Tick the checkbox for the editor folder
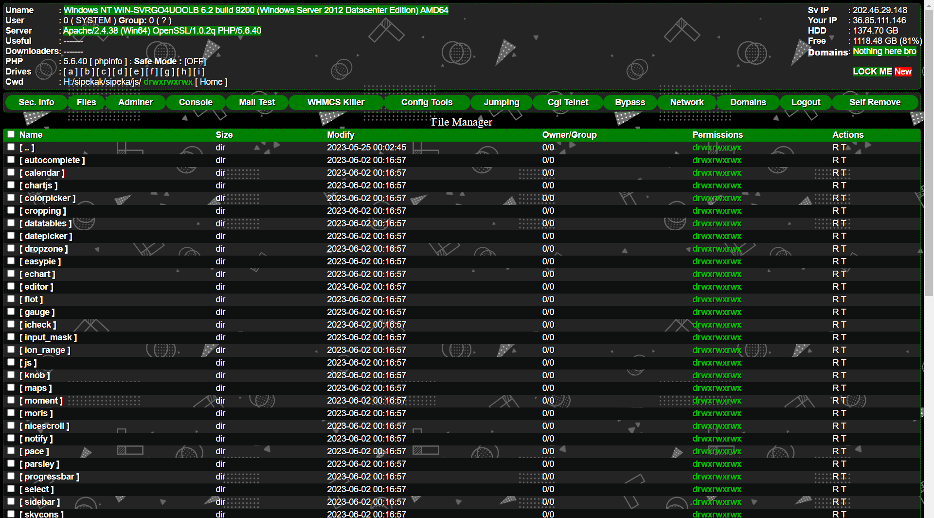Image resolution: width=934 pixels, height=518 pixels. coord(11,286)
